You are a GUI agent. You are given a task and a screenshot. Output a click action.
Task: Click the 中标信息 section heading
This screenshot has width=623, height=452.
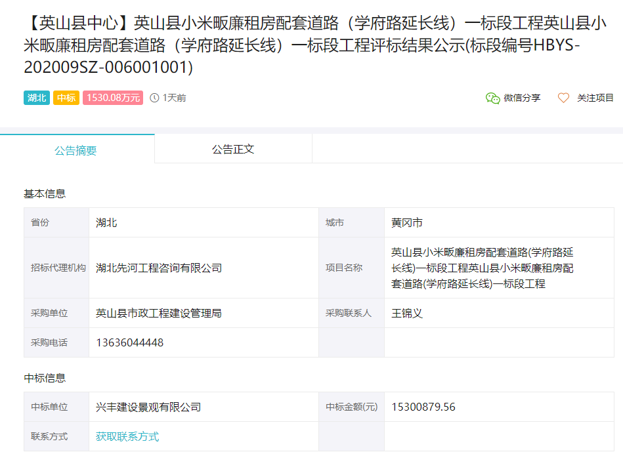[x=45, y=378]
